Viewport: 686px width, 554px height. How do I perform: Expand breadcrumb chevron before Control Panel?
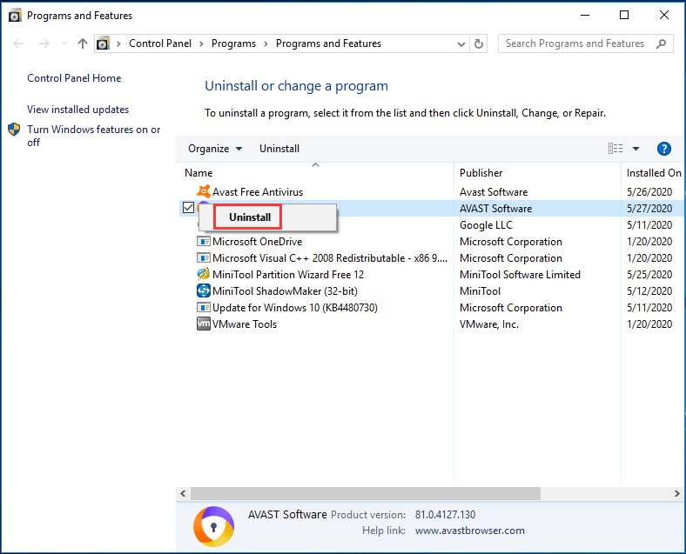click(118, 43)
